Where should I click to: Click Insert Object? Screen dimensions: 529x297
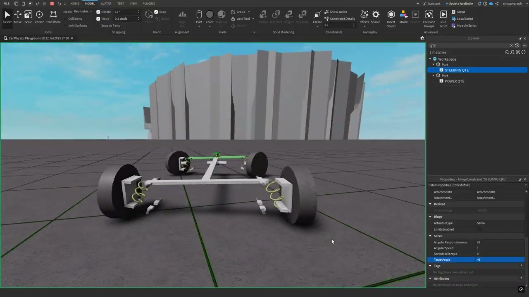click(391, 19)
